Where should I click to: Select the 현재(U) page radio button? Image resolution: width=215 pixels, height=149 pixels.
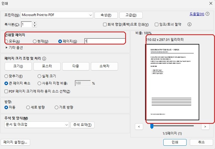[x=35, y=41]
